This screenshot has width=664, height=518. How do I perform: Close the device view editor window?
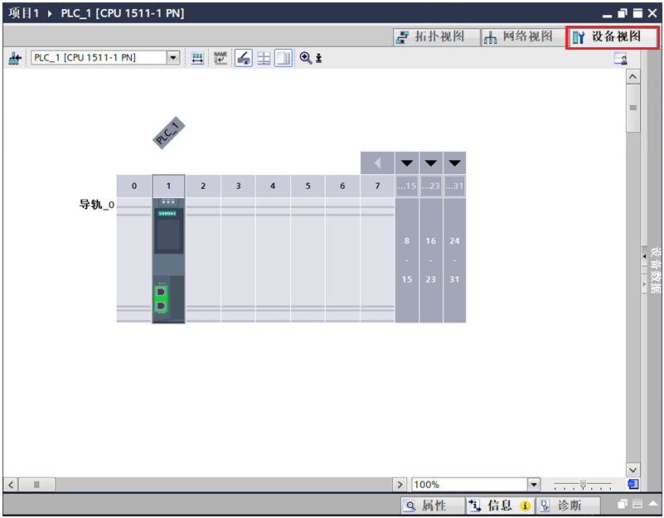click(652, 13)
